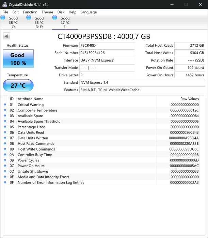The image size is (208, 238).
Task: Click raw value 000000000005AC
Action: (x=184, y=166)
